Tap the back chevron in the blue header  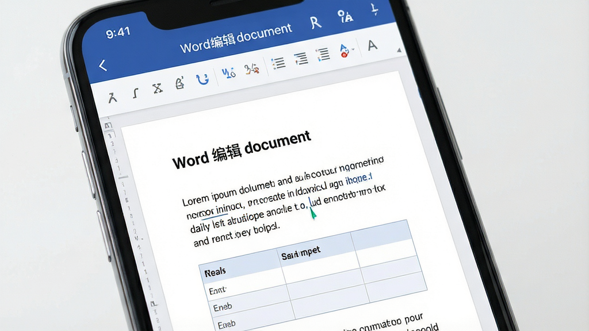(103, 66)
